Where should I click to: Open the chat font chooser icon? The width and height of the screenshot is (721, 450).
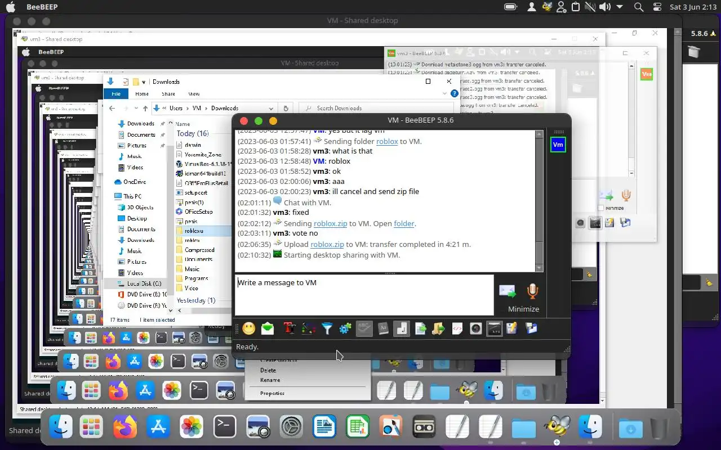(290, 328)
